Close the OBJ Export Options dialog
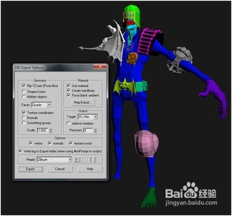Screen dimensions: 232x216 click(x=100, y=67)
